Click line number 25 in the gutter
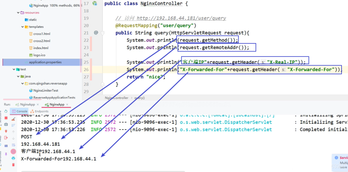 (86, 62)
